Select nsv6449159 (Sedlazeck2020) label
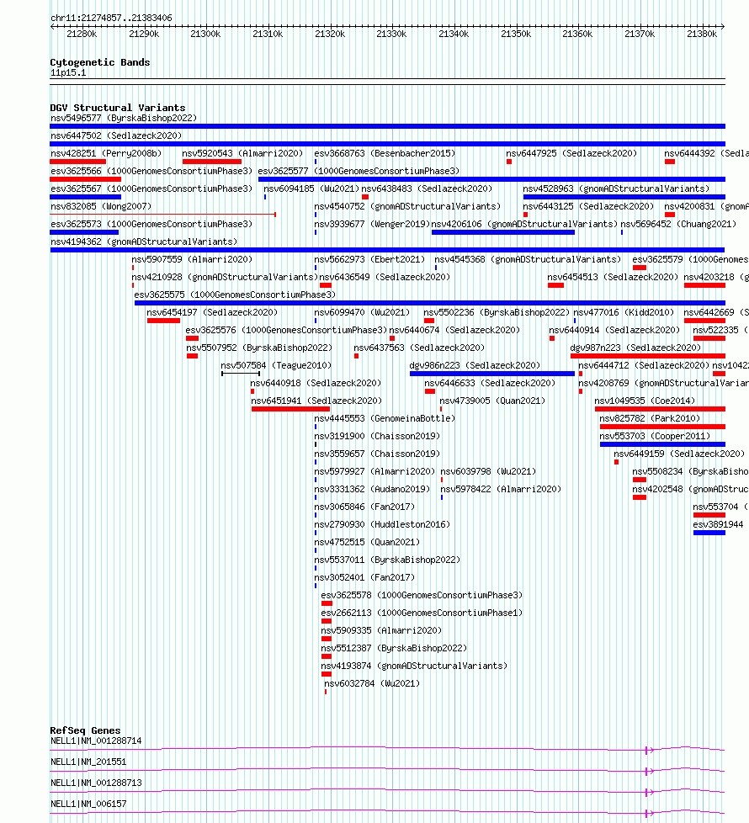 pyautogui.click(x=679, y=454)
